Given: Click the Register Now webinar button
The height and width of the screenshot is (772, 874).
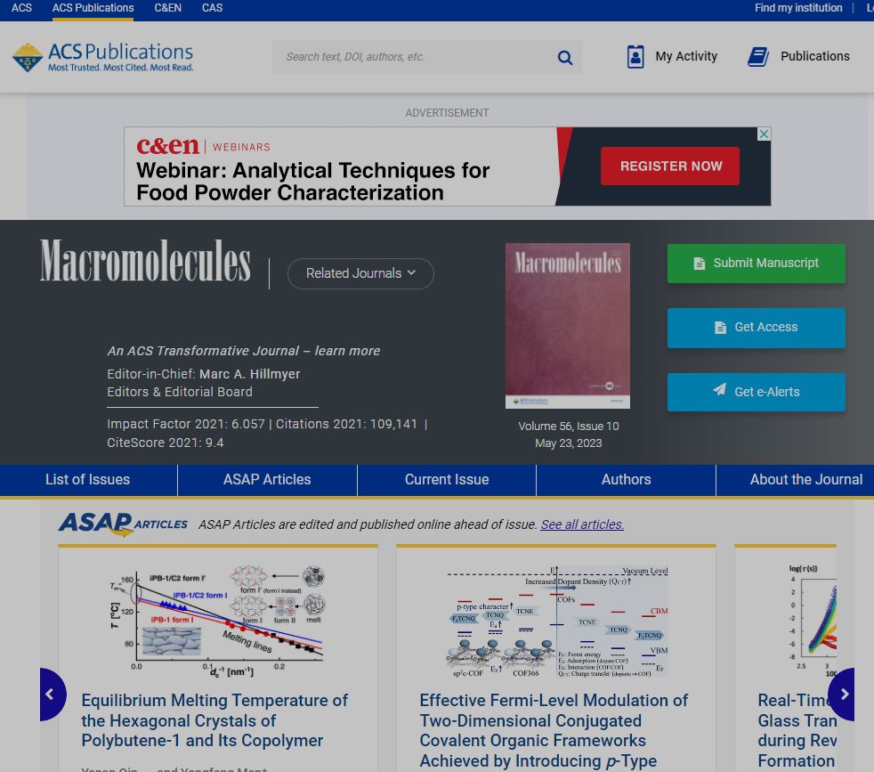Looking at the screenshot, I should point(669,166).
